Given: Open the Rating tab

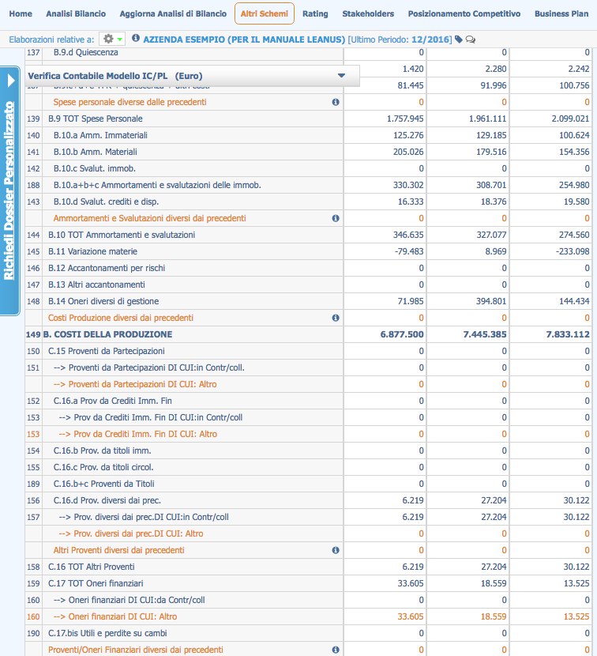Looking at the screenshot, I should (x=315, y=13).
